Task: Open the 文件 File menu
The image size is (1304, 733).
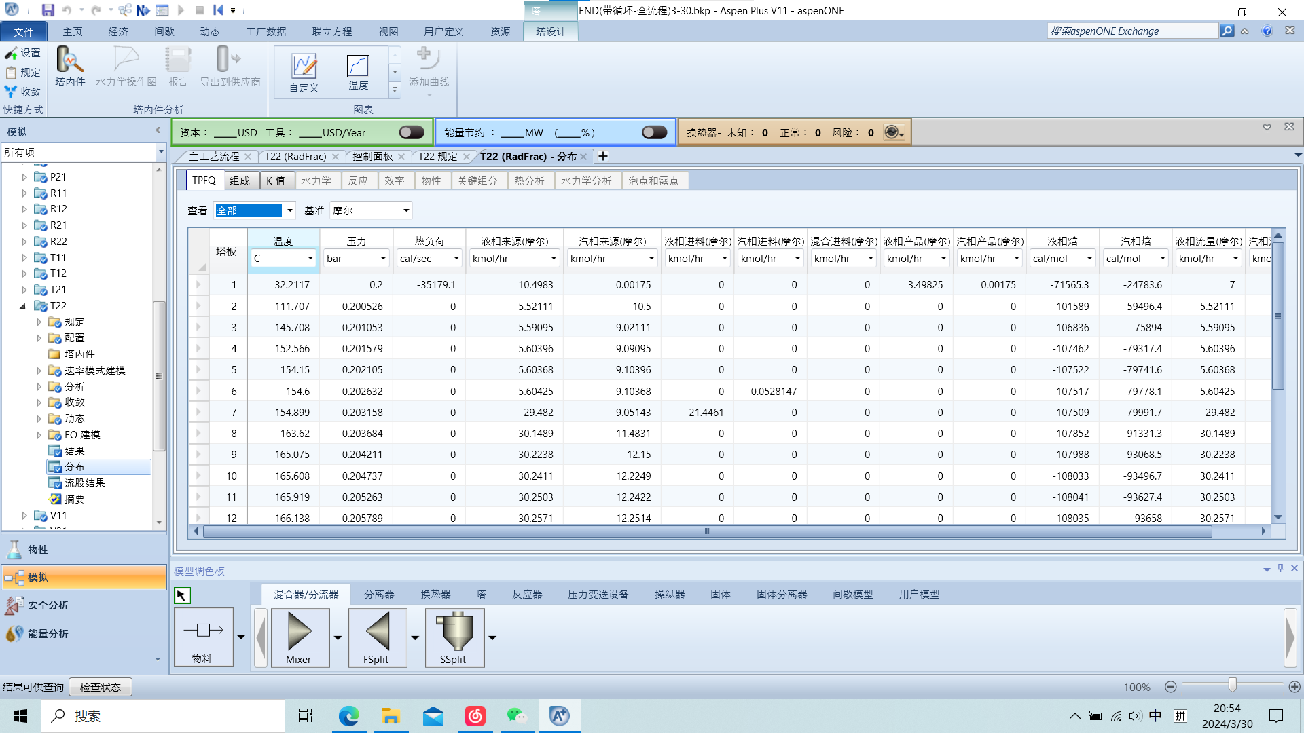Action: [24, 31]
